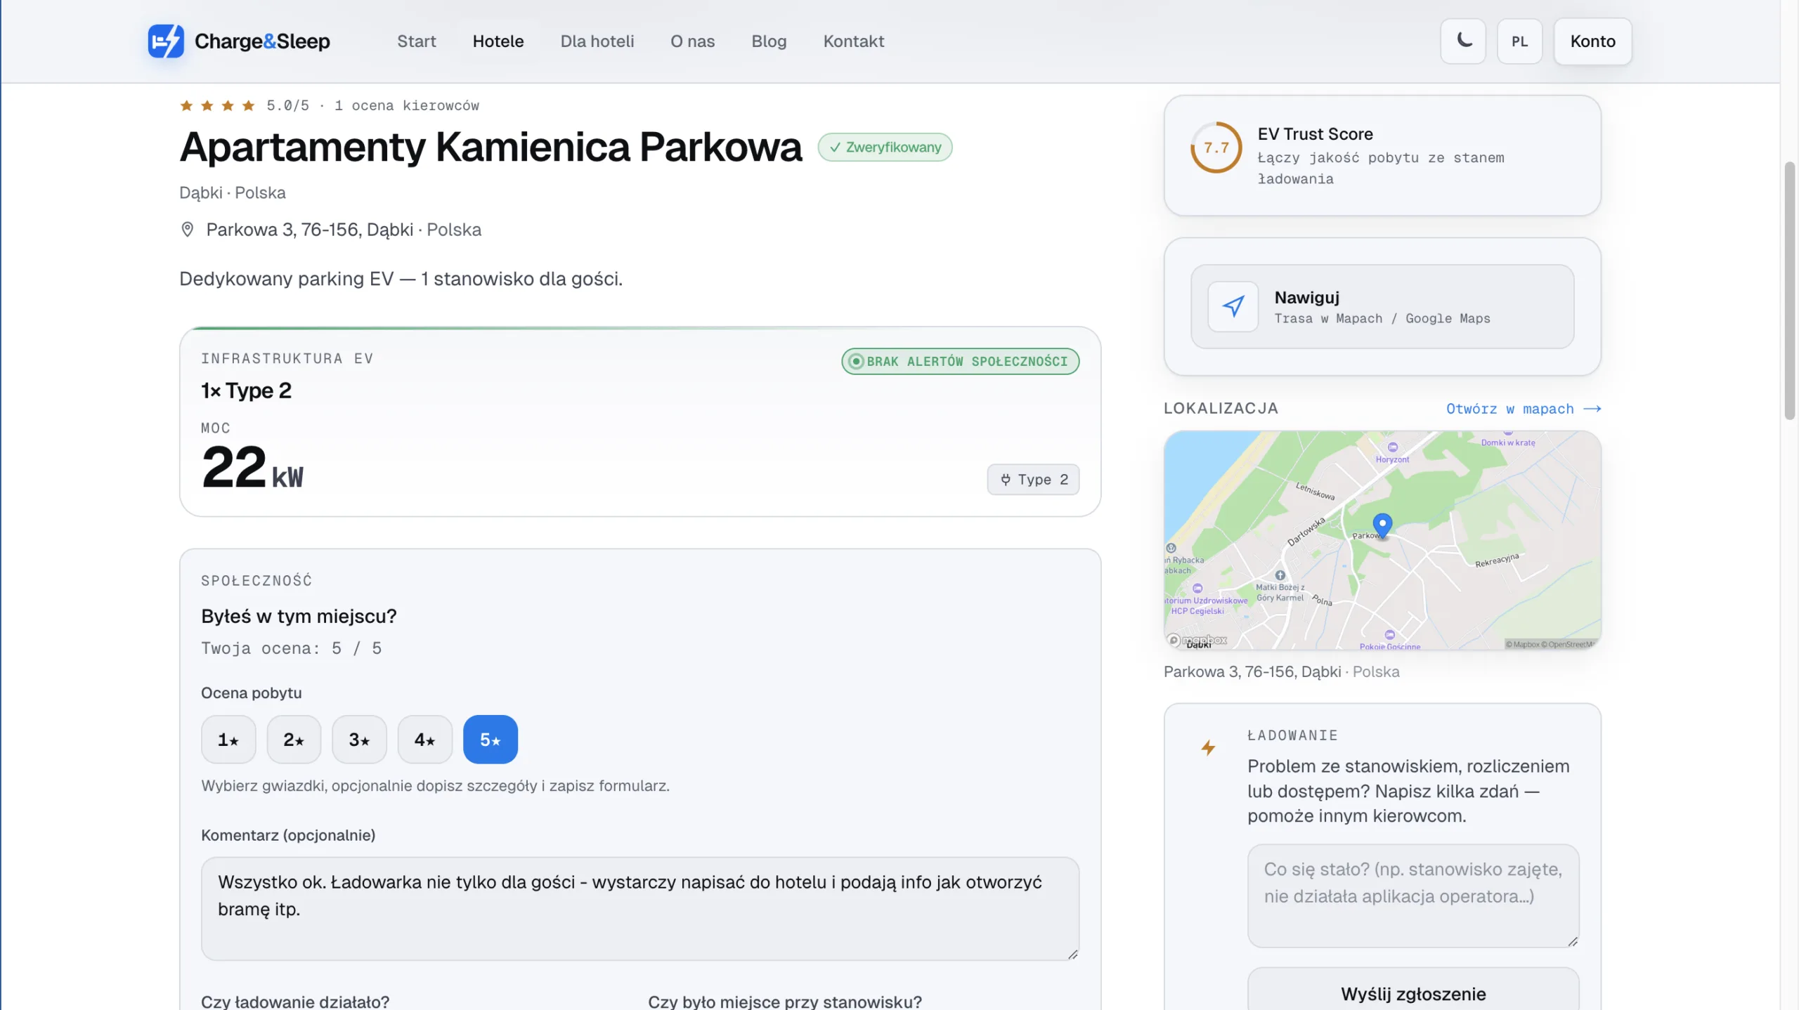This screenshot has width=1799, height=1010.
Task: Select the 4-star rating option
Action: click(424, 740)
